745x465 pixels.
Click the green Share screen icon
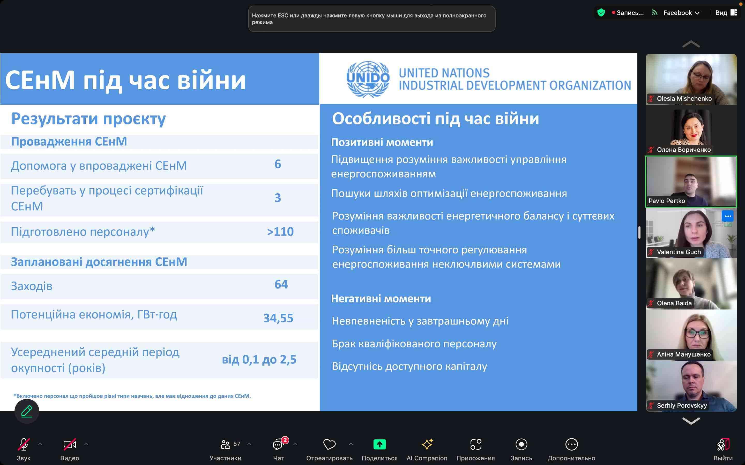point(379,444)
